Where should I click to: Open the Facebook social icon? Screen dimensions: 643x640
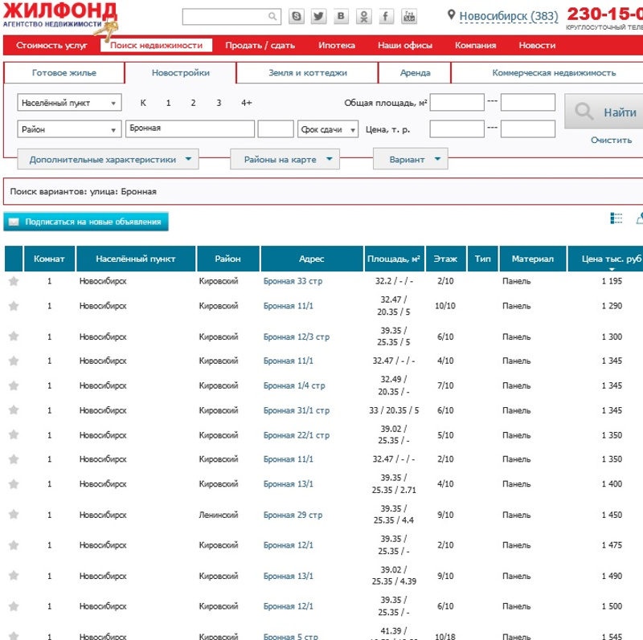(387, 17)
